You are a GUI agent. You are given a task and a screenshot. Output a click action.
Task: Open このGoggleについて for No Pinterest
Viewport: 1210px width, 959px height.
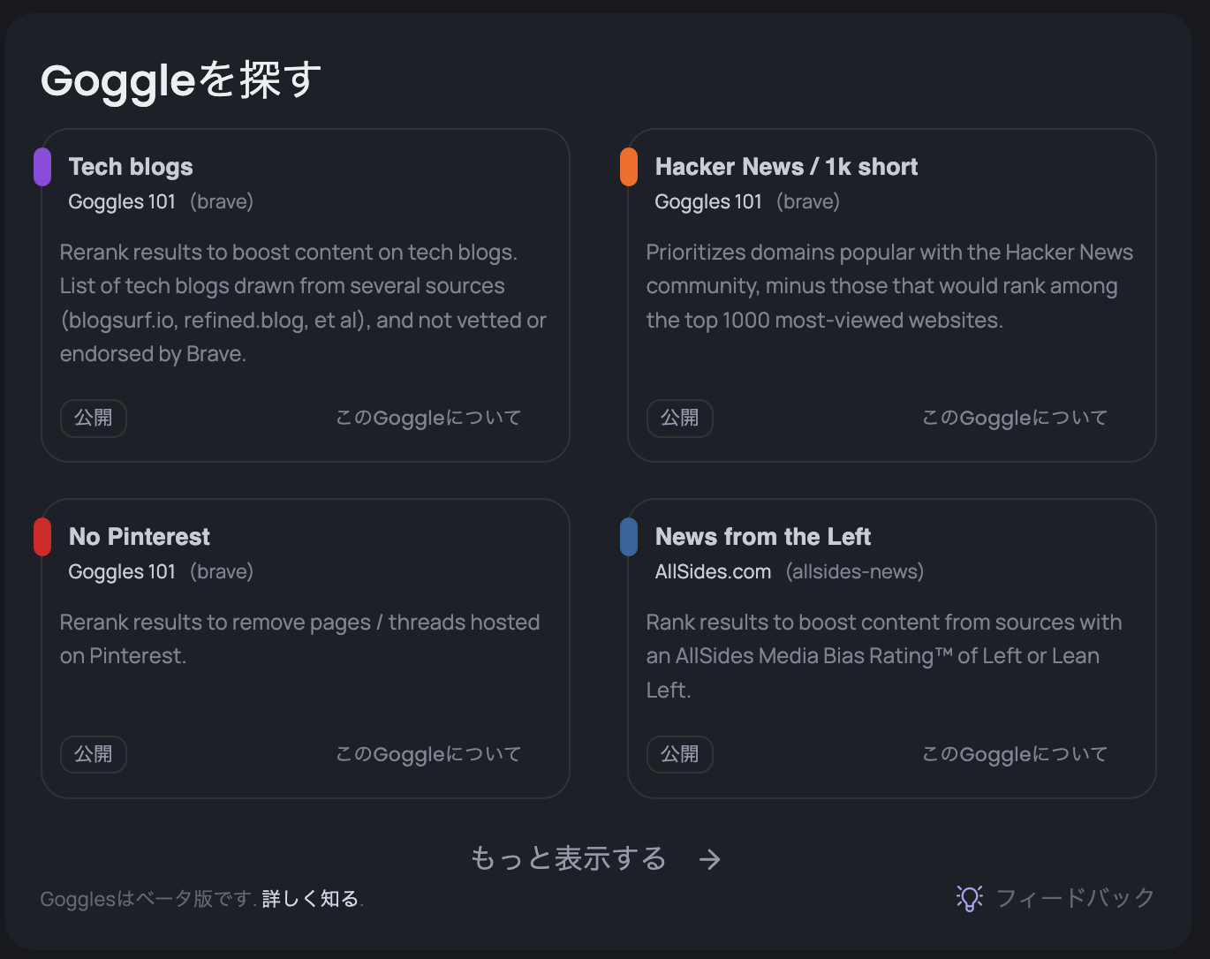[x=428, y=754]
